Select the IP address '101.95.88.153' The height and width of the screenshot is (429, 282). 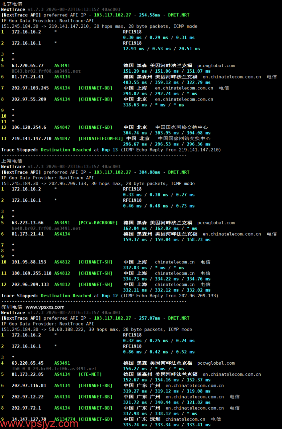click(29, 262)
